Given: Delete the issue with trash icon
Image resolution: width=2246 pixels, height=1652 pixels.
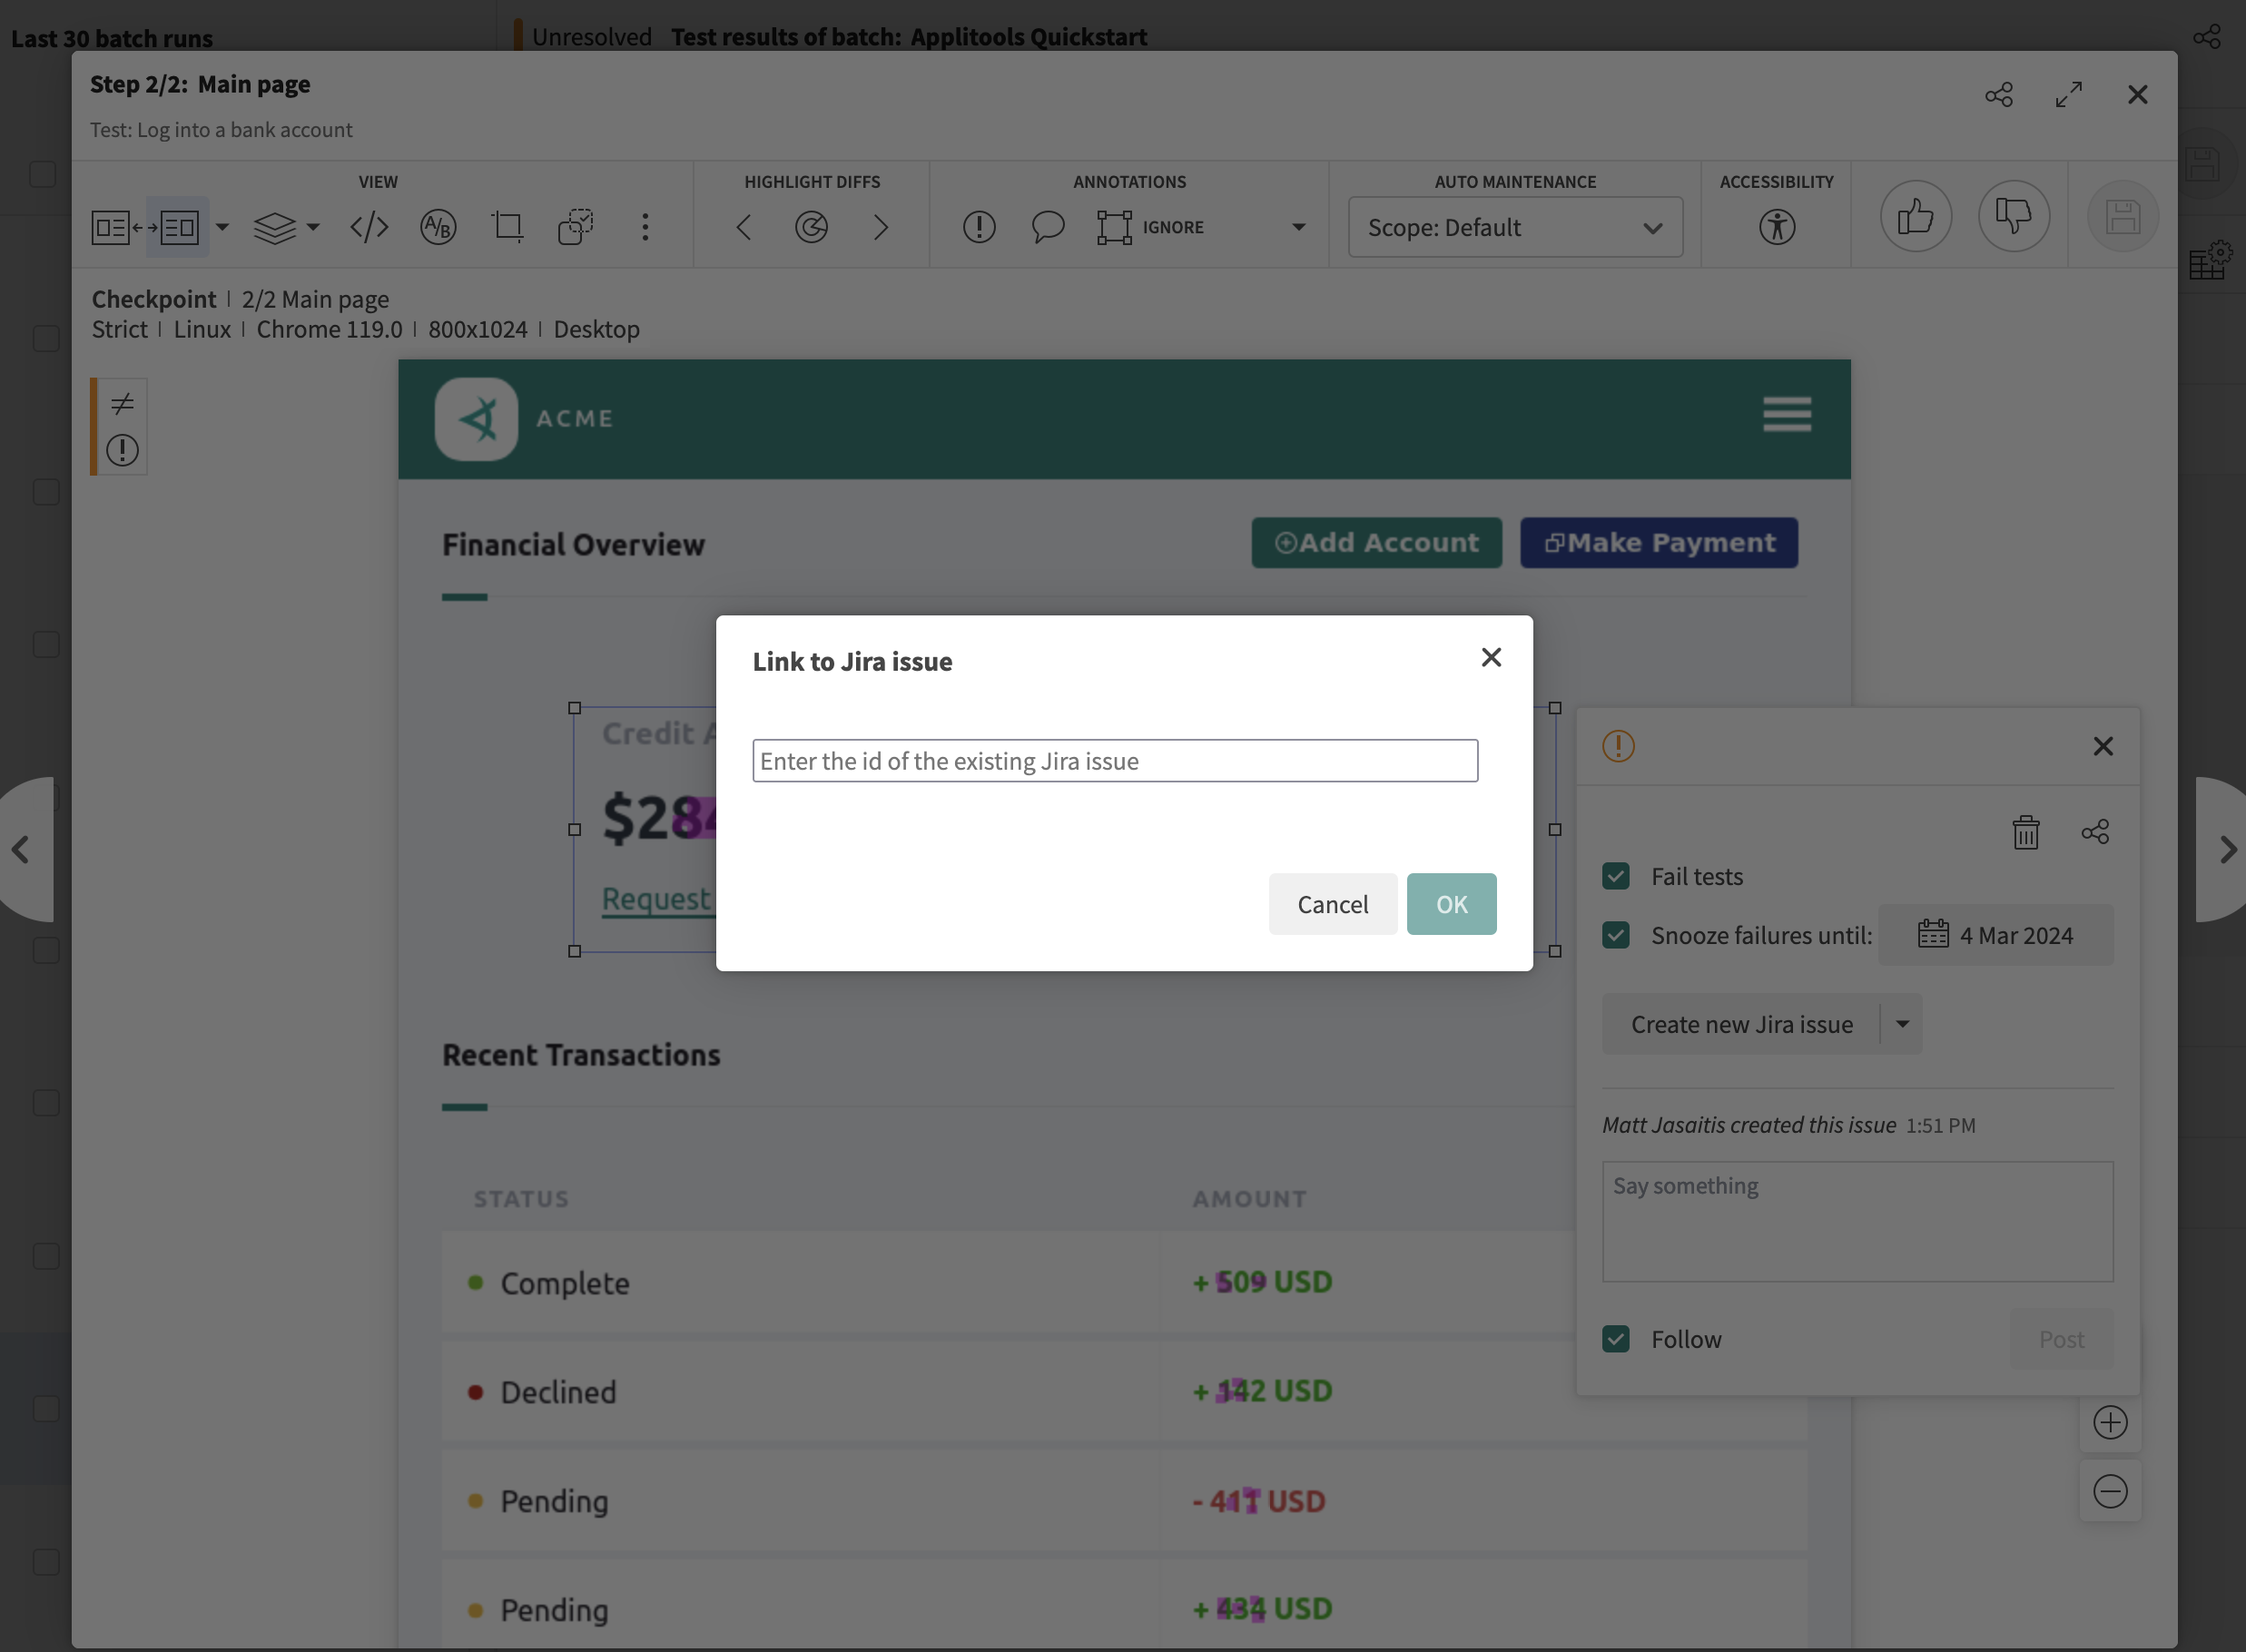Looking at the screenshot, I should pyautogui.click(x=2025, y=832).
